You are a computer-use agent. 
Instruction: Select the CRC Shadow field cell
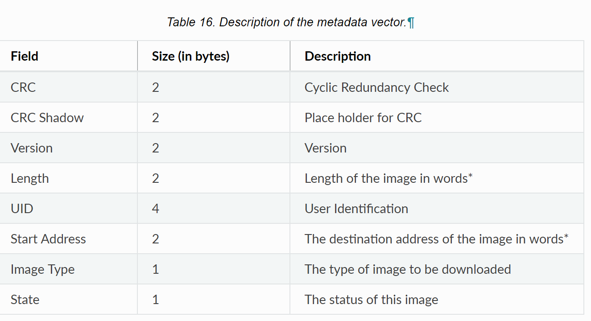point(69,117)
